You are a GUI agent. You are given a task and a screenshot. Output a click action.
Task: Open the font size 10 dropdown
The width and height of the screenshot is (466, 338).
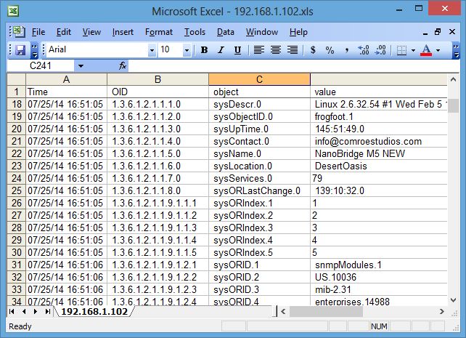[x=187, y=50]
